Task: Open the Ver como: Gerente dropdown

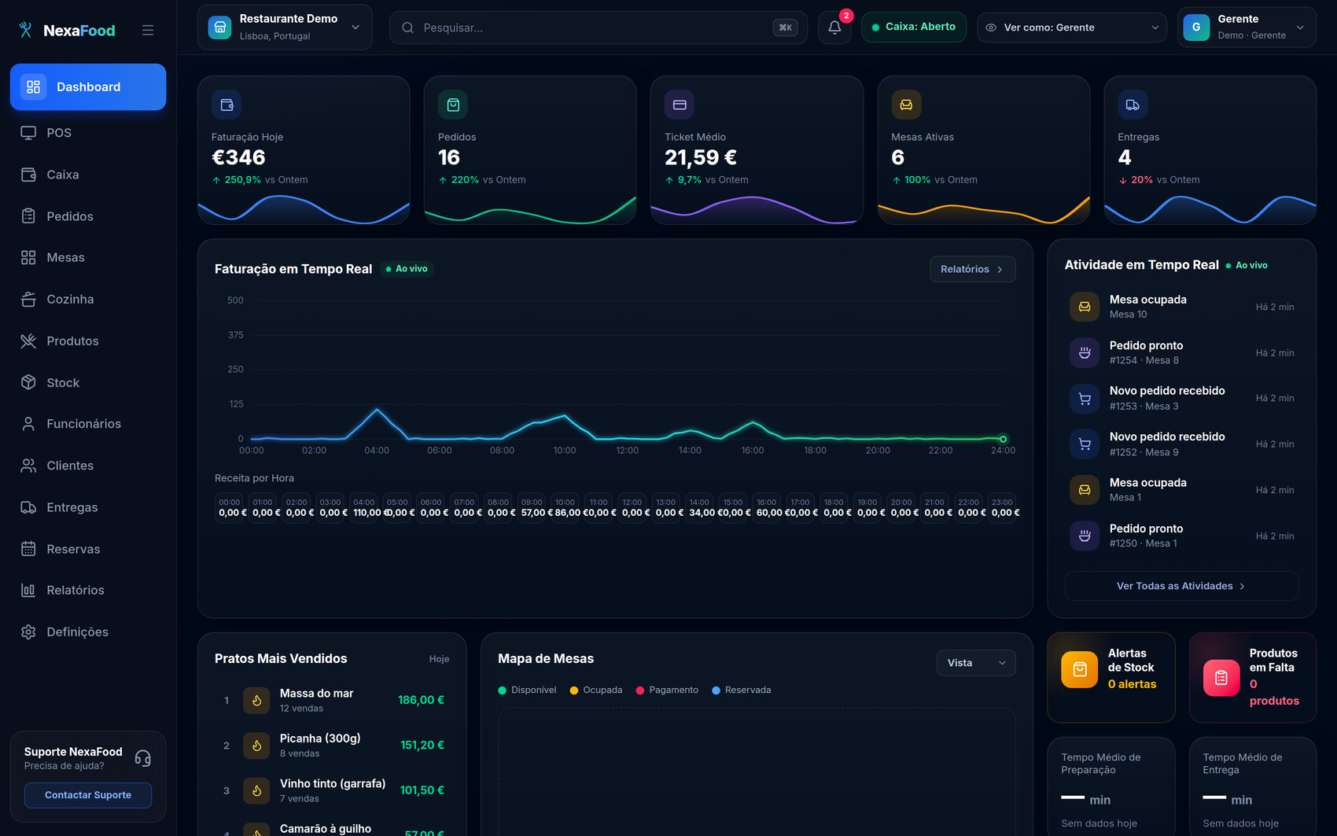Action: pyautogui.click(x=1071, y=28)
